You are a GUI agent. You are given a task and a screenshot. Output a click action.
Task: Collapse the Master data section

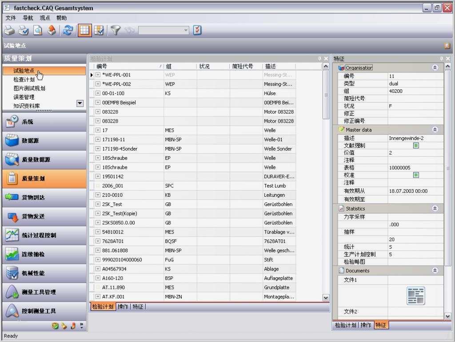435,130
